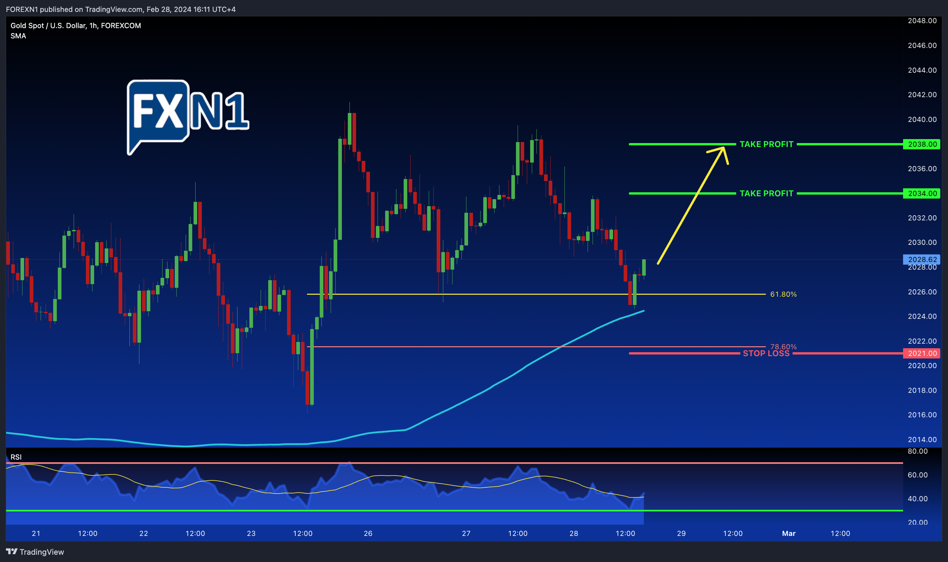This screenshot has height=562, width=948.
Task: Click the date label 26 on time axis
Action: [x=368, y=533]
